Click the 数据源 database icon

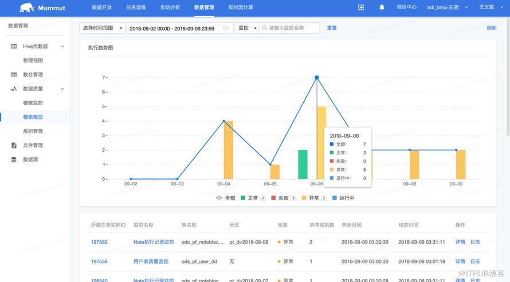point(14,160)
